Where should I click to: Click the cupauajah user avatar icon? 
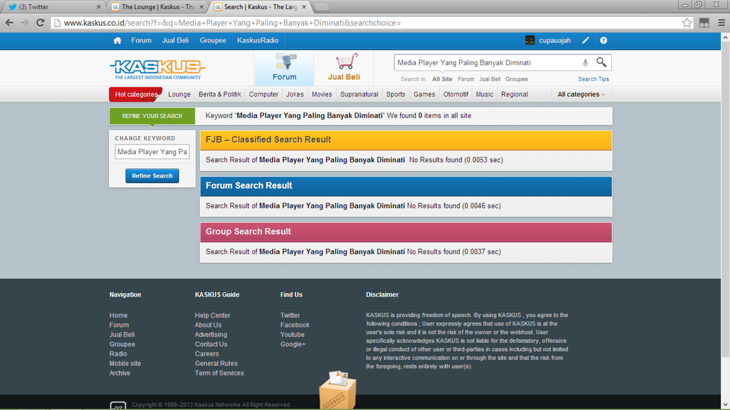530,40
